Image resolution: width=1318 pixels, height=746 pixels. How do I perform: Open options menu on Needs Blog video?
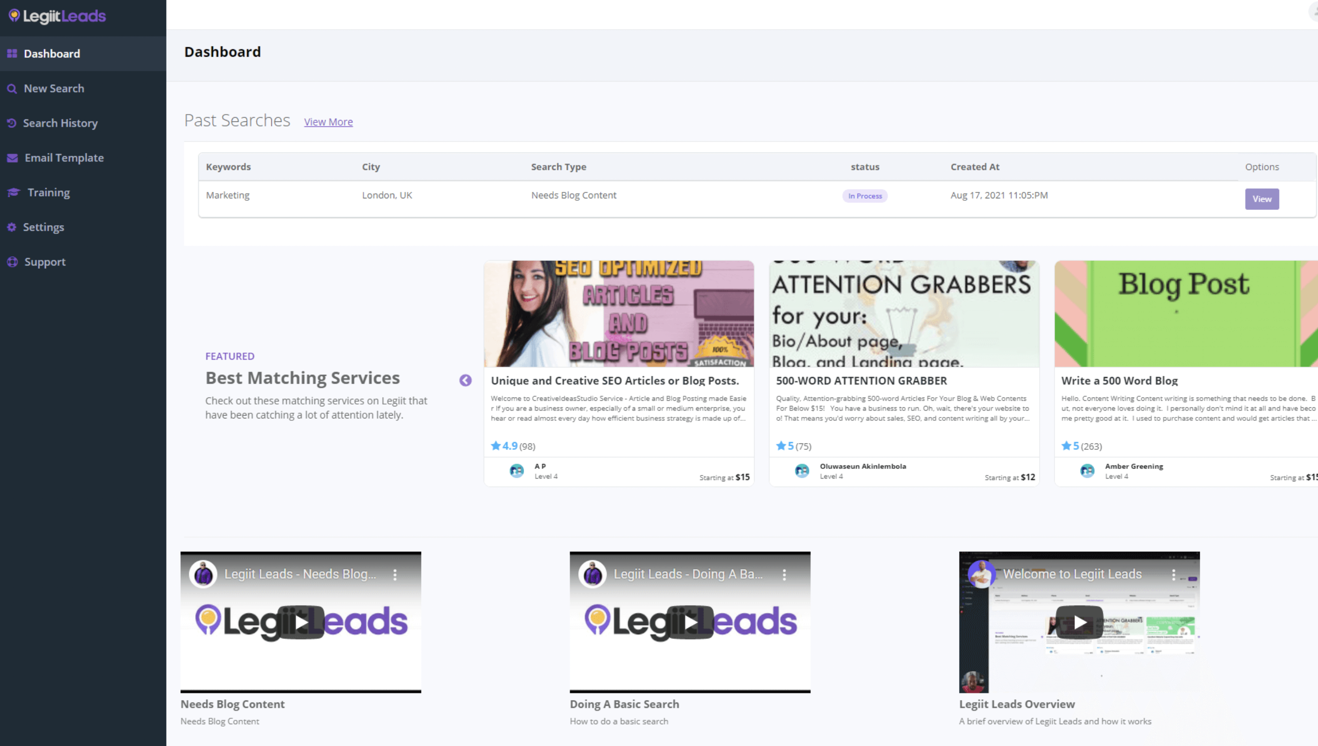pyautogui.click(x=395, y=575)
